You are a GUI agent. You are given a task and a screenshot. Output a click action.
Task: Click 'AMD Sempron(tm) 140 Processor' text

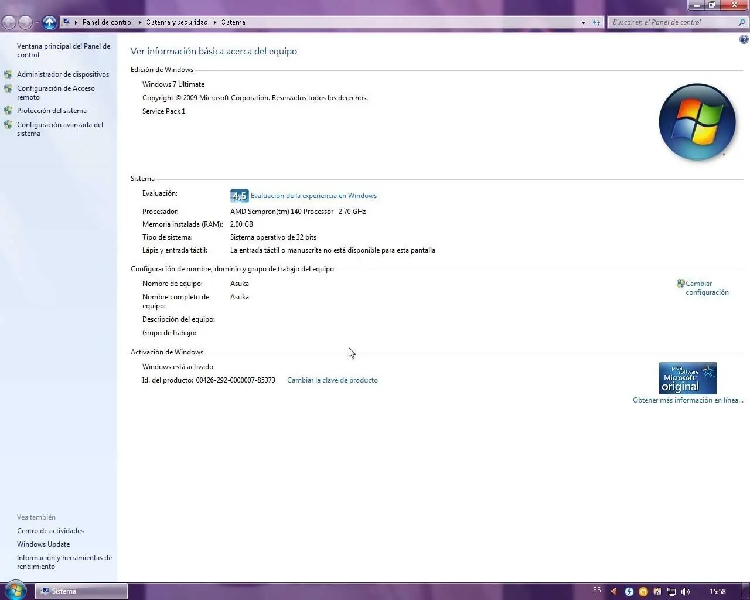tap(282, 212)
